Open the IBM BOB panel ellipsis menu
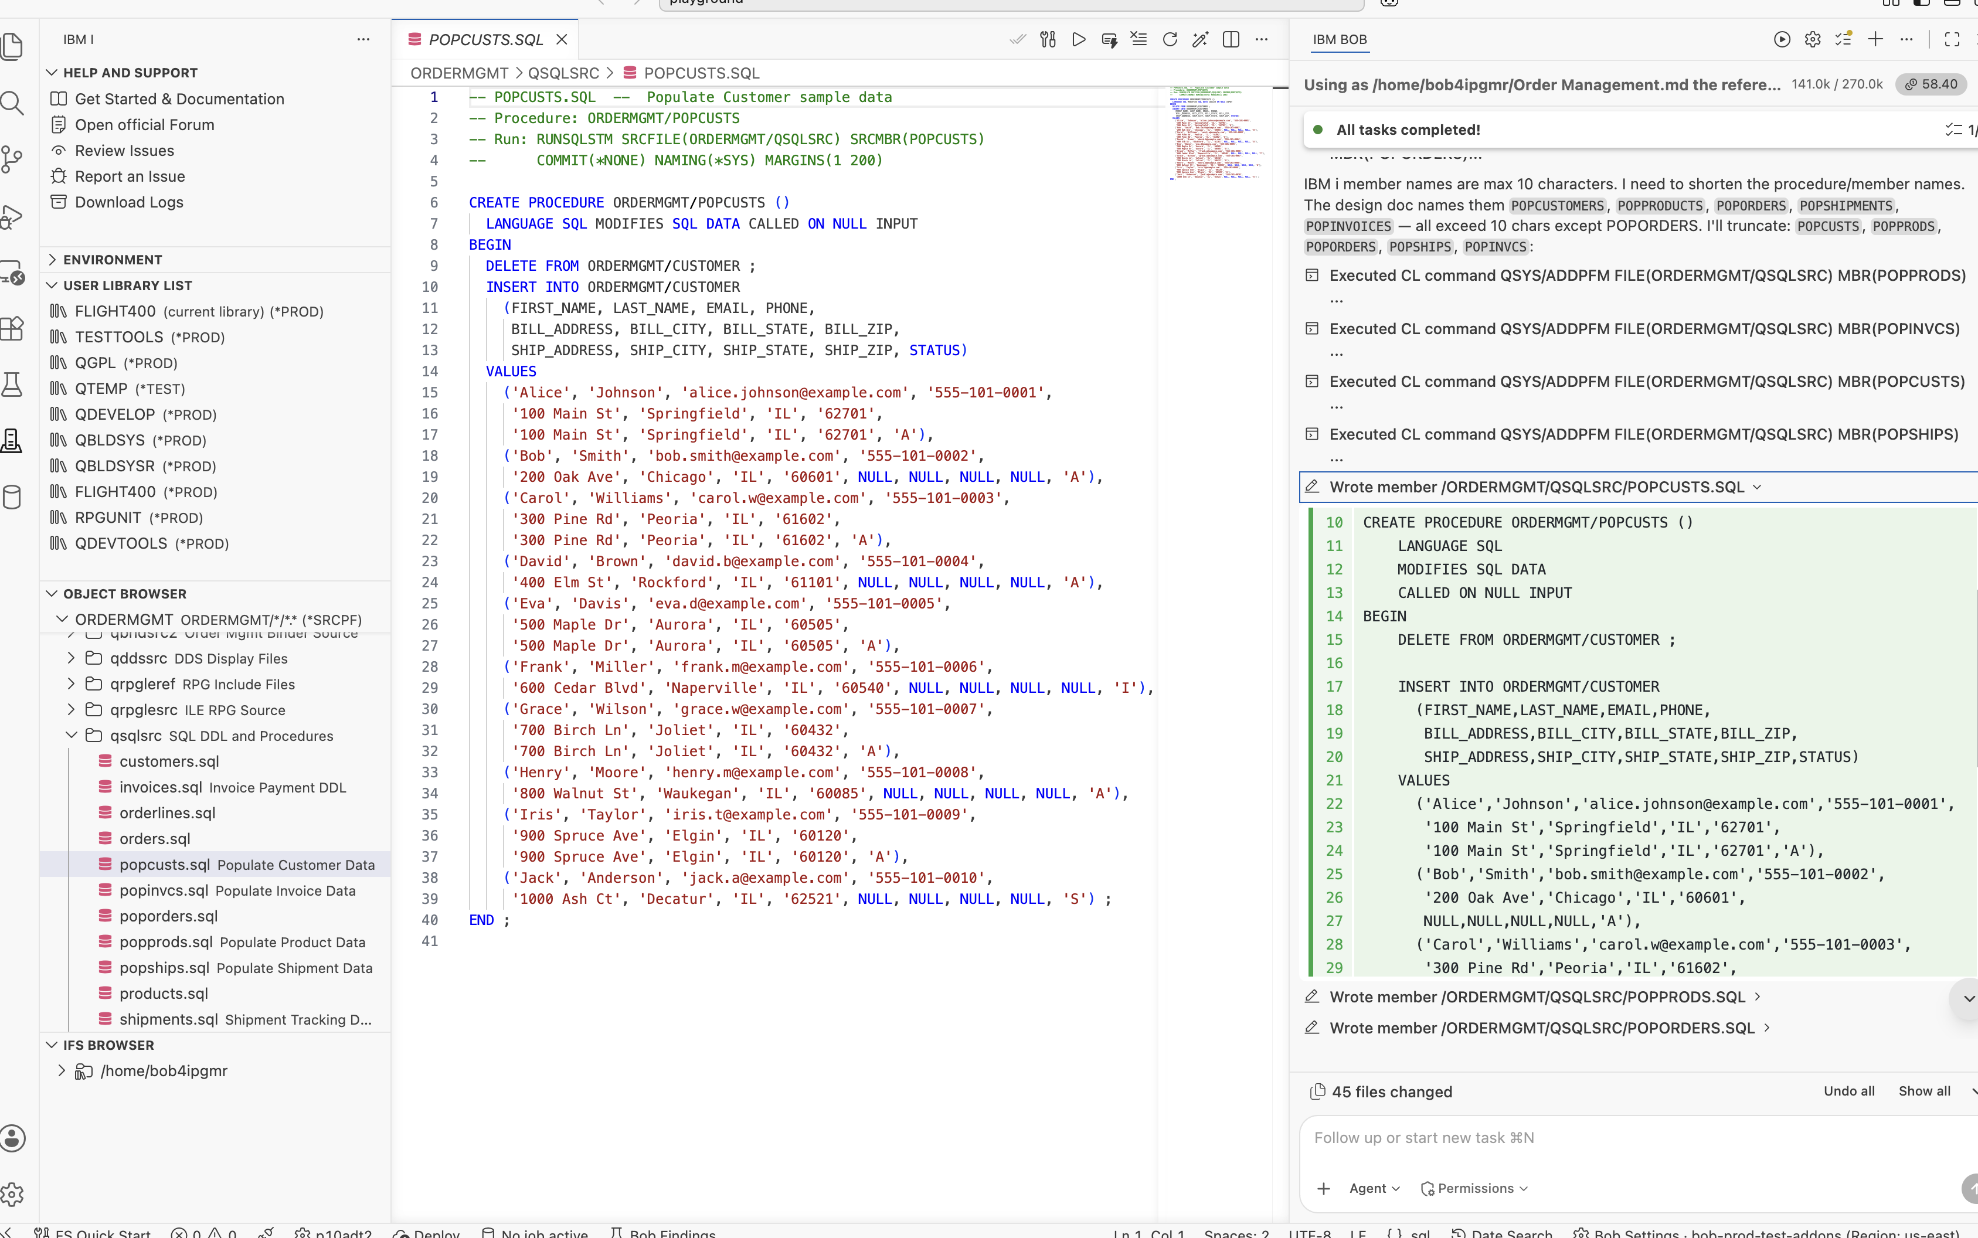Screen dimensions: 1978x1238 tap(1907, 39)
